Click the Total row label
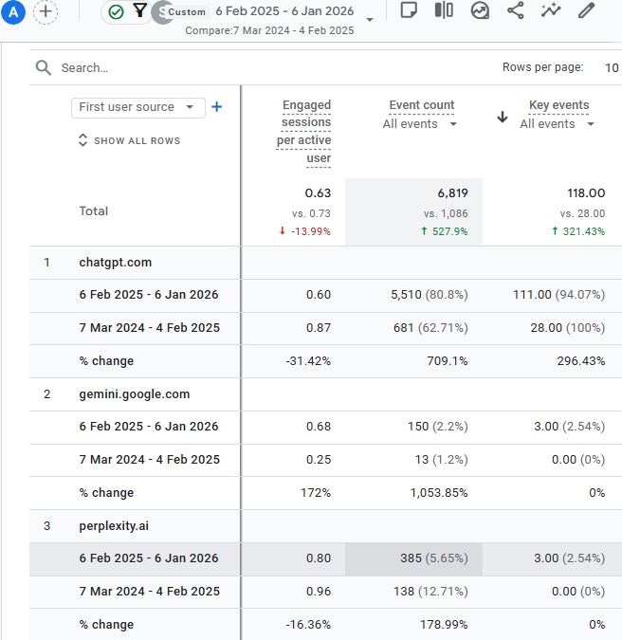 tap(94, 211)
